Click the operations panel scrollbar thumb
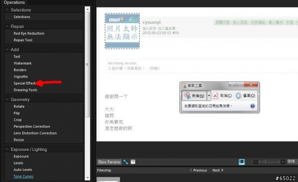This screenshot has height=182, width=298. coord(88,65)
